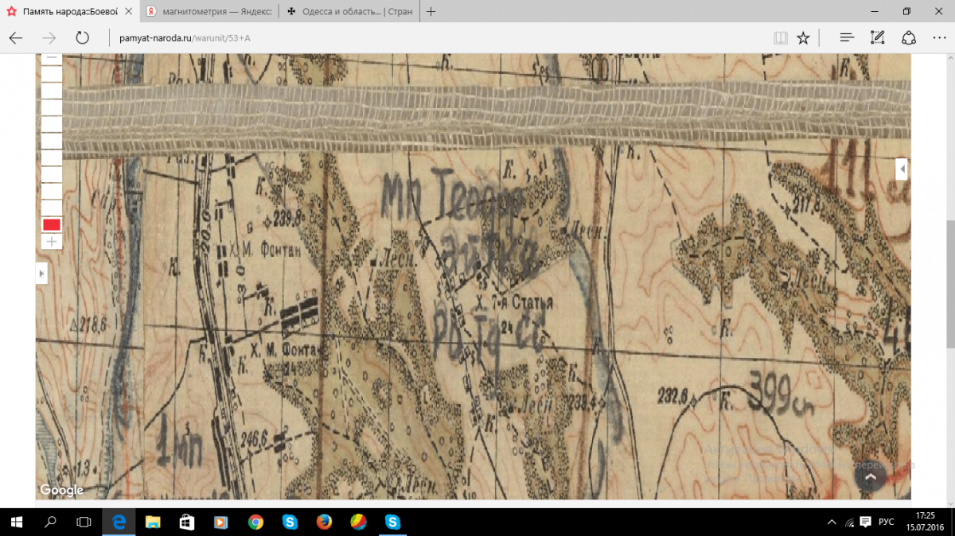Open Windows Store from the taskbar
This screenshot has width=955, height=536.
click(x=187, y=522)
